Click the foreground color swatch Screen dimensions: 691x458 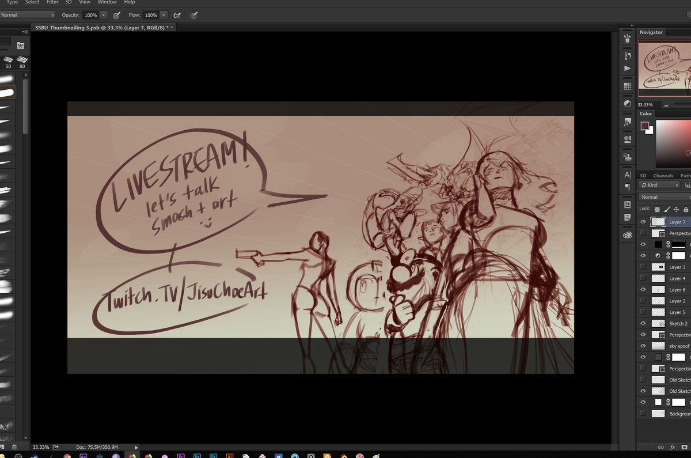coord(645,126)
